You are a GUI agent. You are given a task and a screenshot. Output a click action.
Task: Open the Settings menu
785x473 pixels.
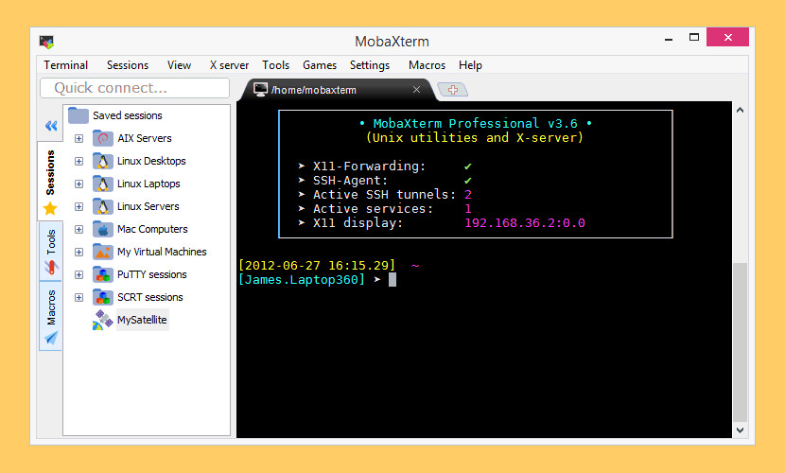(x=370, y=65)
